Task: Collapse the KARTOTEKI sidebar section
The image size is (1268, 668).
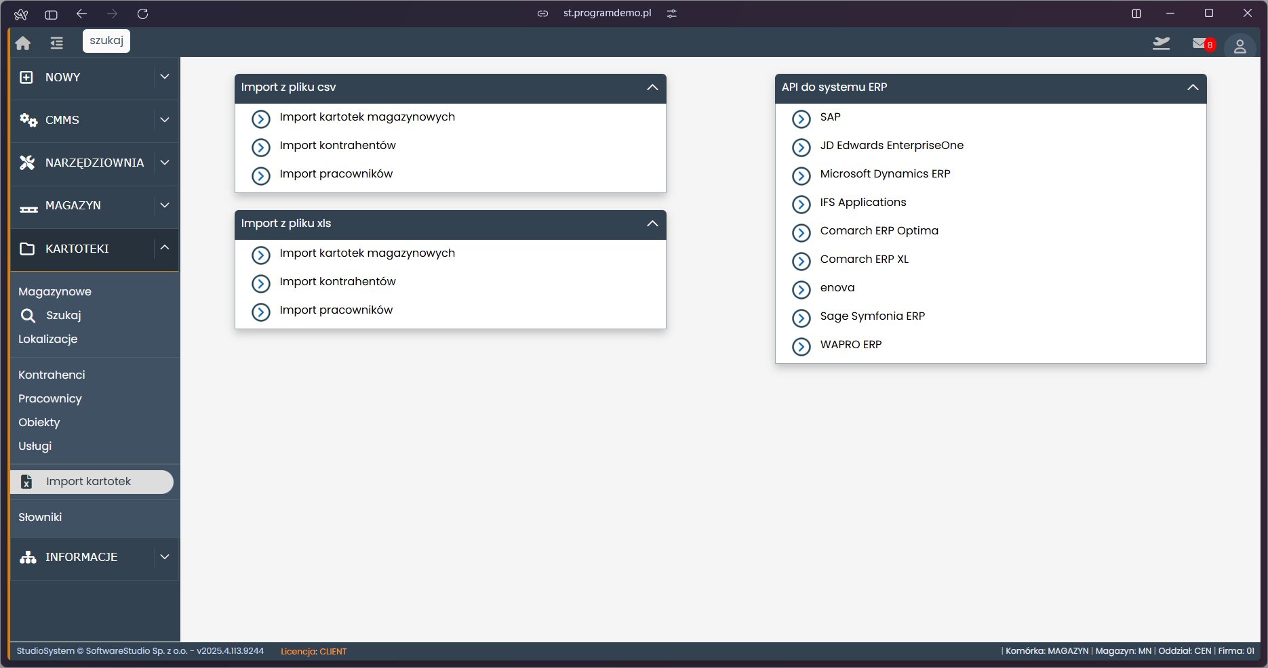Action: pyautogui.click(x=164, y=248)
